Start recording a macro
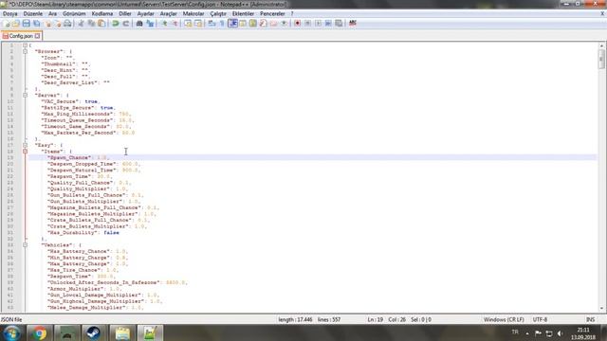Screen dimensions: 607x341 [x=297, y=24]
